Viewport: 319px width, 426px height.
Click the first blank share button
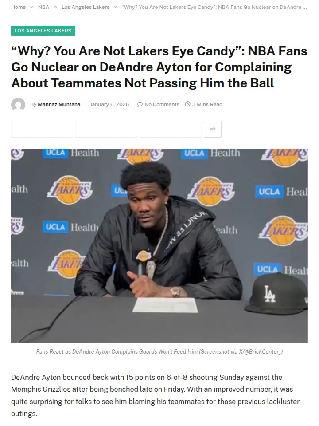tap(42, 129)
